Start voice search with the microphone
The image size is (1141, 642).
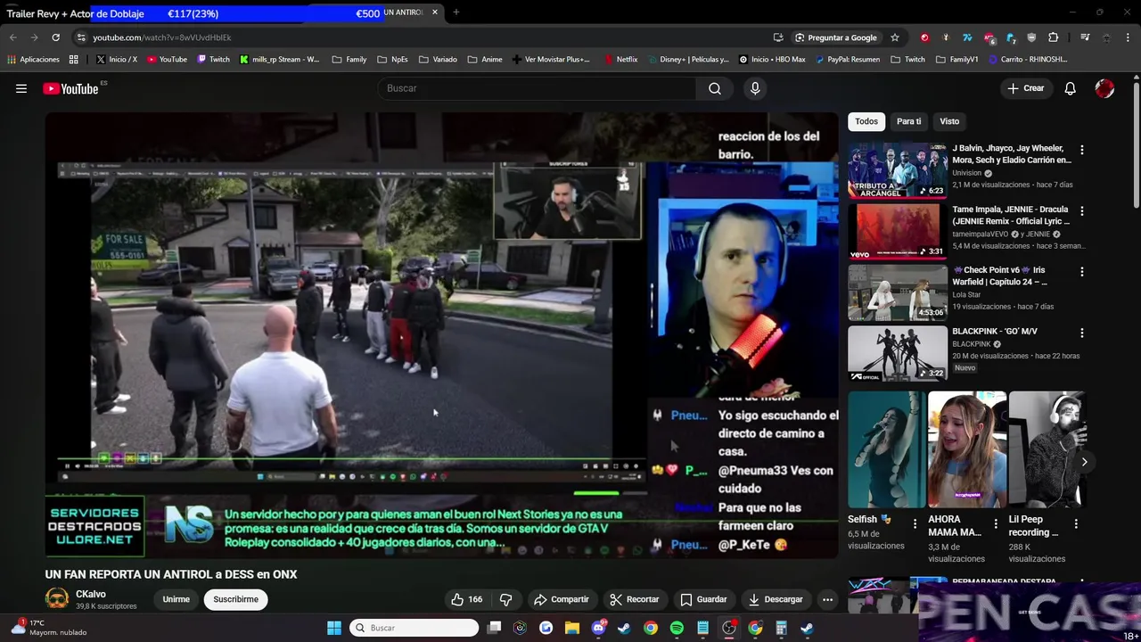[755, 88]
